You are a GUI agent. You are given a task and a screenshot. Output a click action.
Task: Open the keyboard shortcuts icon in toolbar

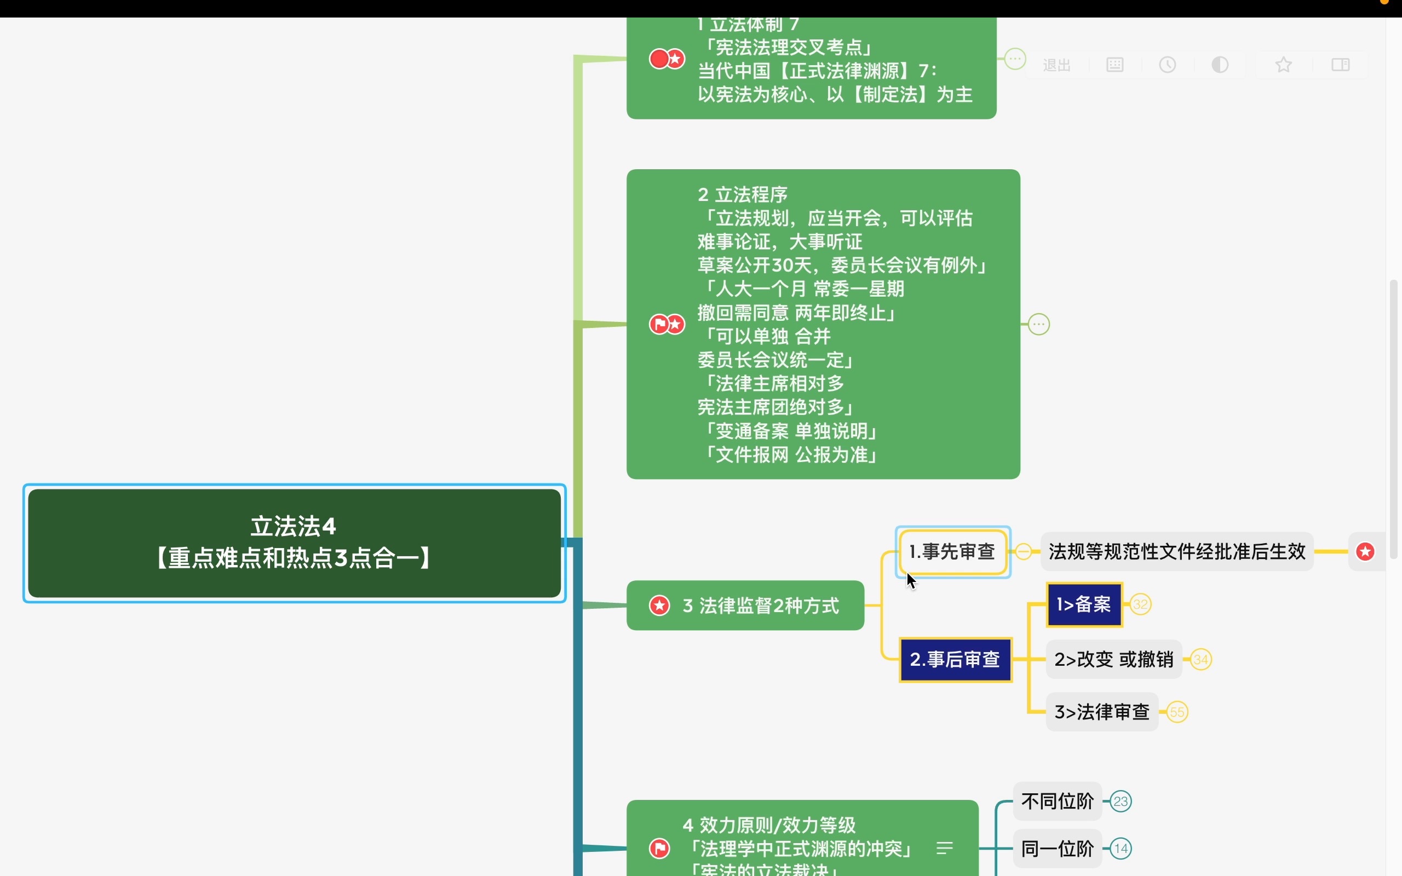1114,65
